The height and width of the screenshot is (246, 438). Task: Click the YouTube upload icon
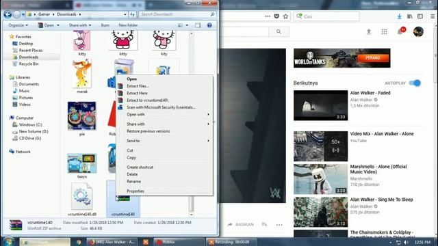369,32
